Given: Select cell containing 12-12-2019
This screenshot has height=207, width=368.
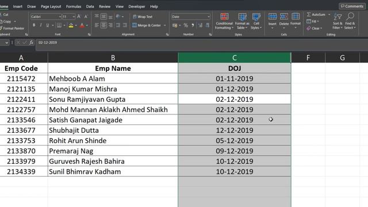Looking at the screenshot, I should click(x=235, y=131).
